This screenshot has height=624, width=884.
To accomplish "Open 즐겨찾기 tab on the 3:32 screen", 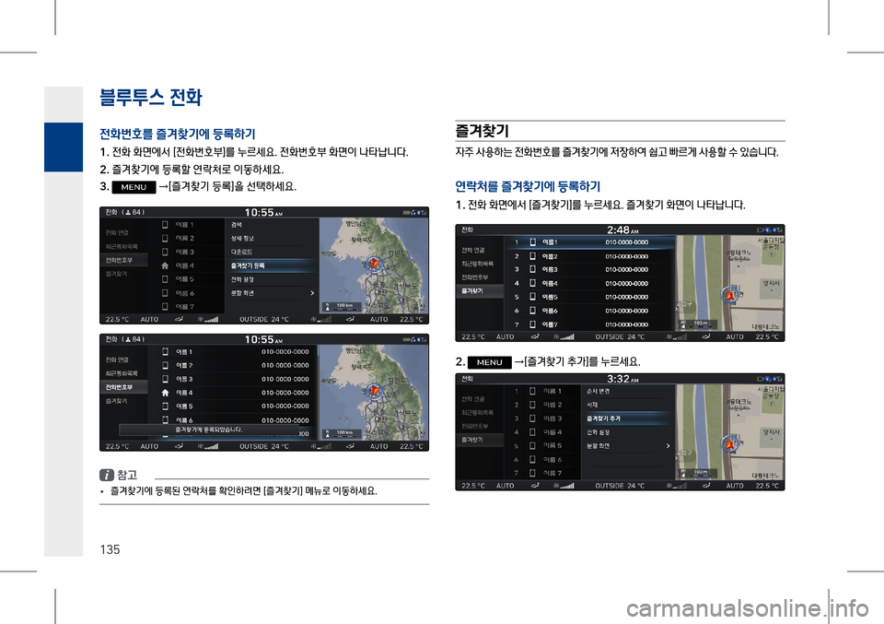I will pyautogui.click(x=480, y=440).
